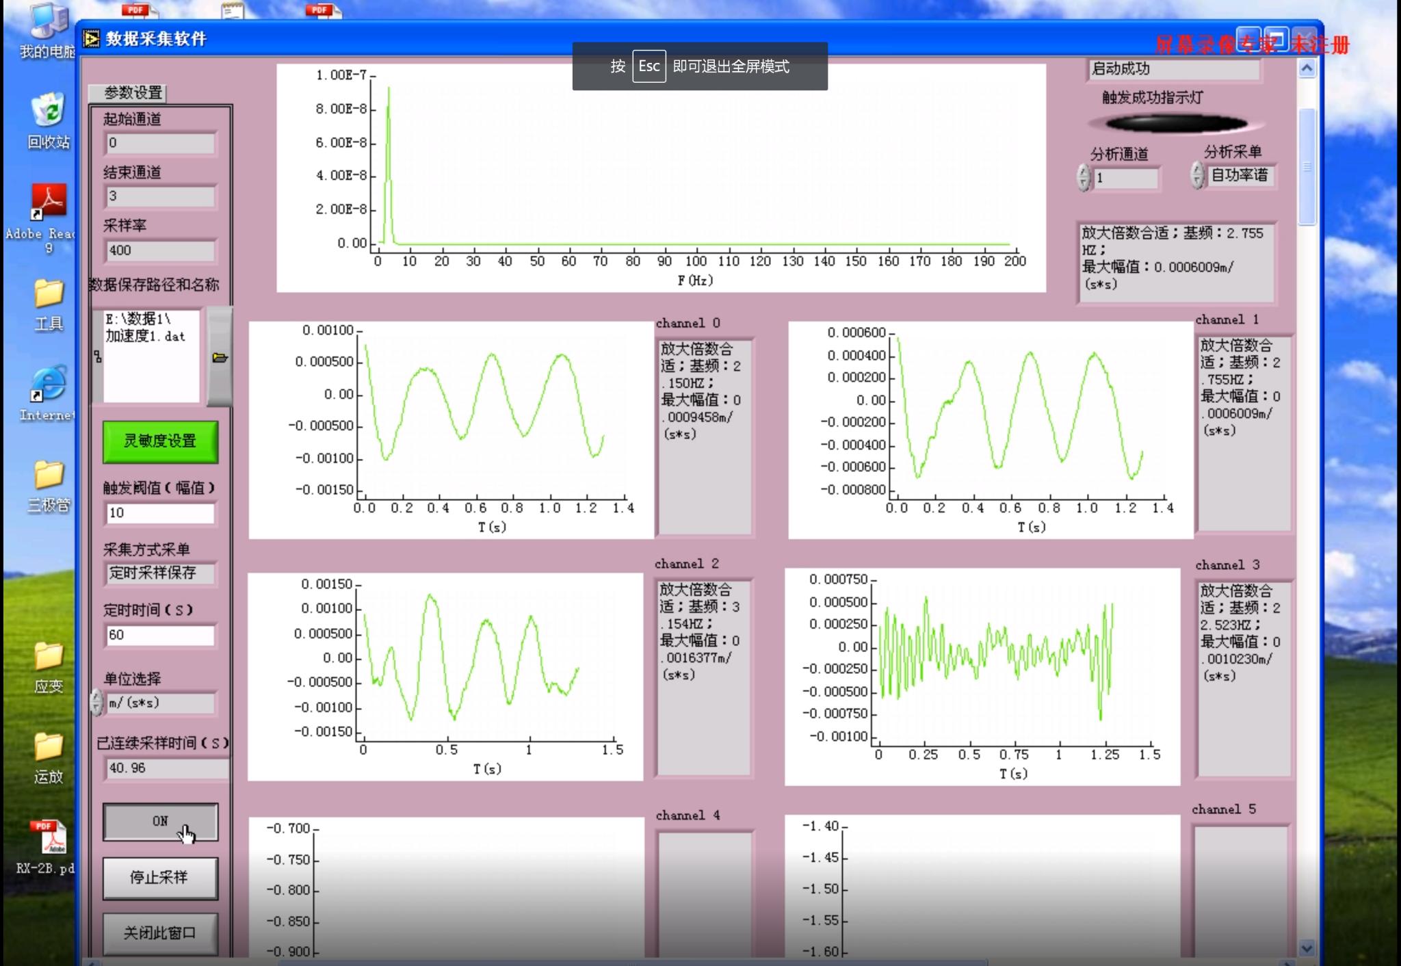This screenshot has height=966, width=1401.
Task: Open the 单位选择 m/(s*s) field
Action: click(160, 703)
